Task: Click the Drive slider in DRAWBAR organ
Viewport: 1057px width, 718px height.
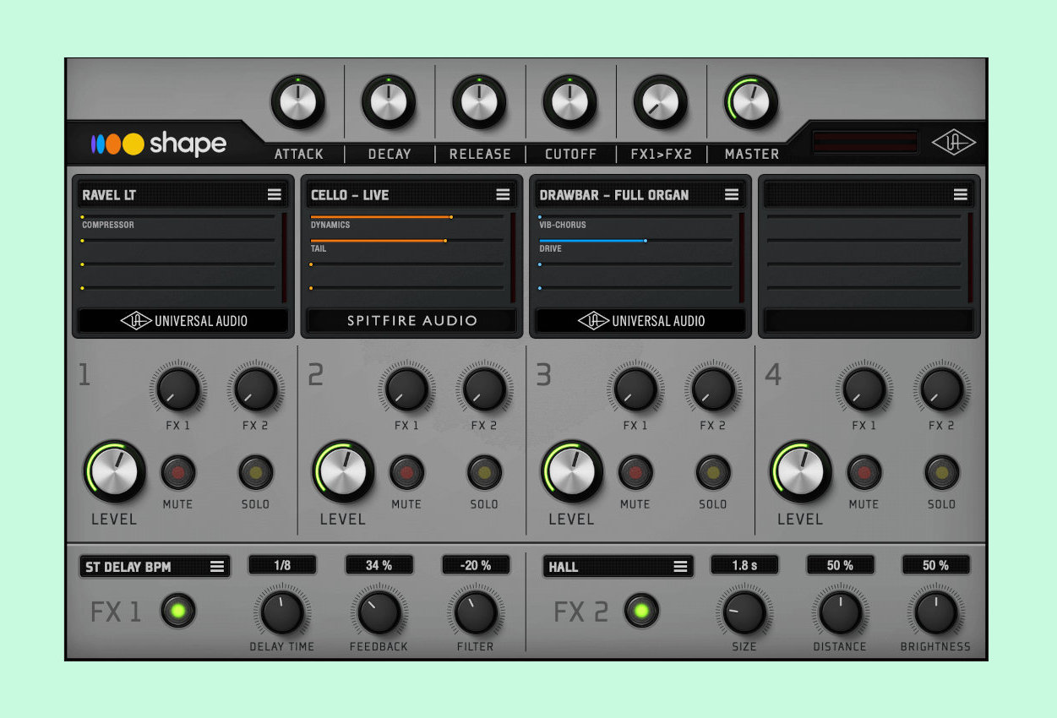Action: pyautogui.click(x=635, y=241)
